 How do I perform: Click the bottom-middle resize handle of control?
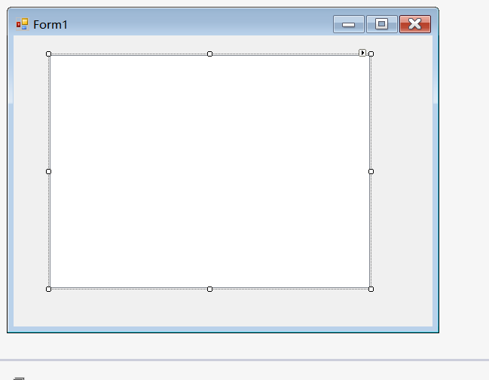tap(210, 290)
